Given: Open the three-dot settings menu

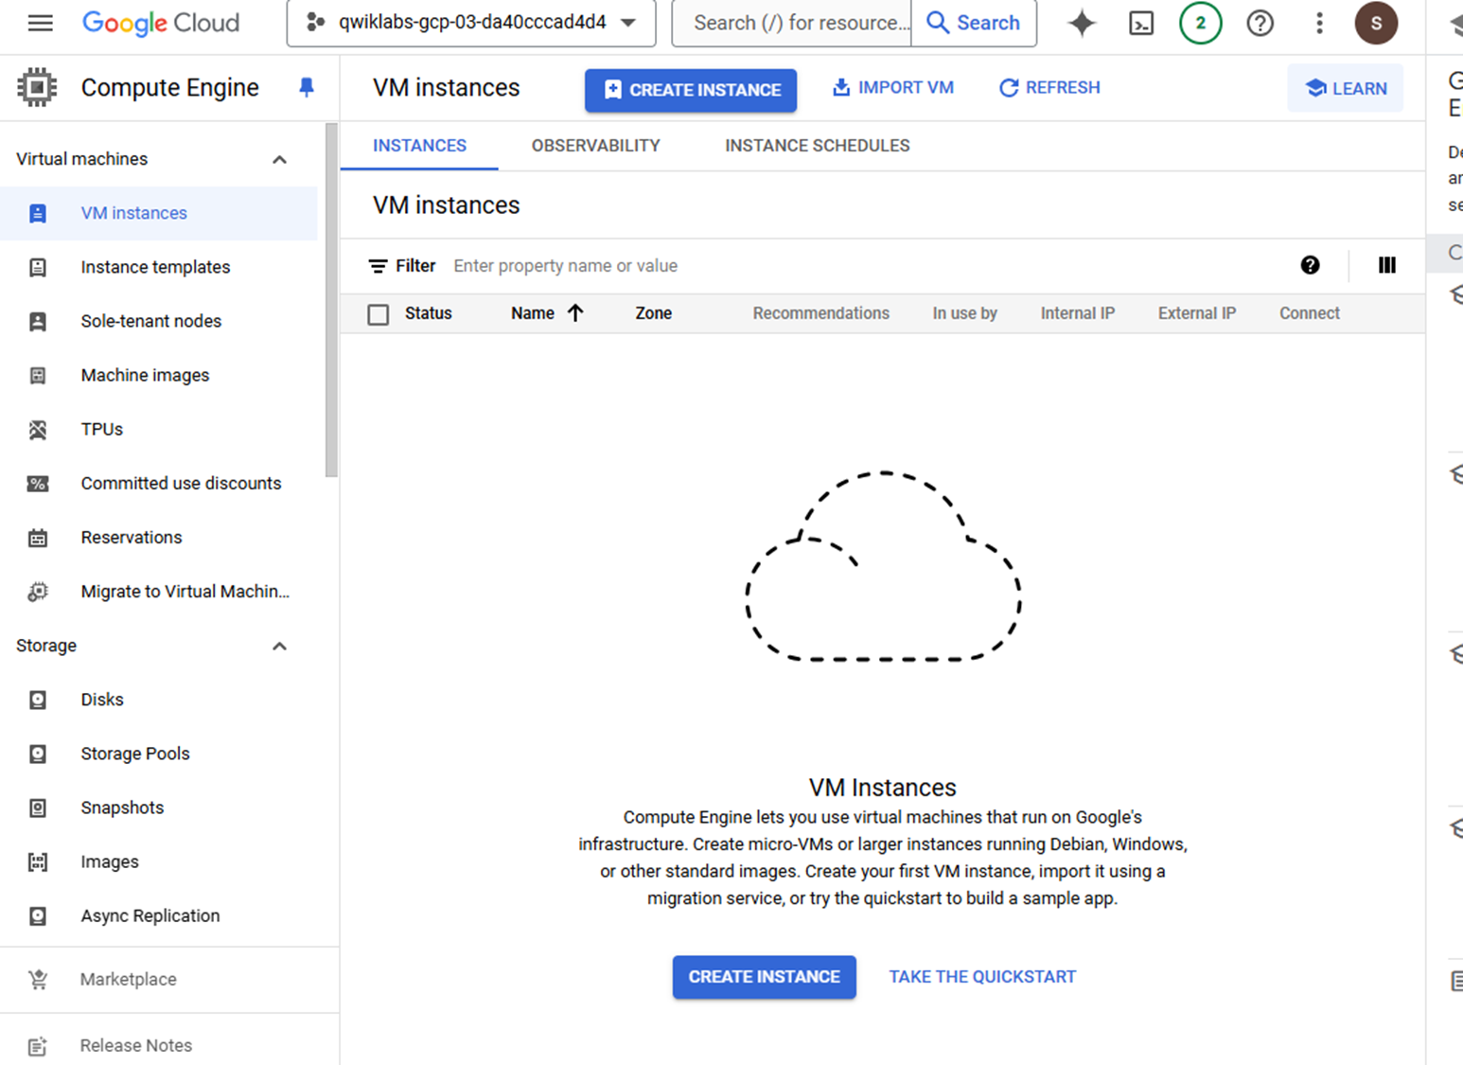Looking at the screenshot, I should (1319, 23).
